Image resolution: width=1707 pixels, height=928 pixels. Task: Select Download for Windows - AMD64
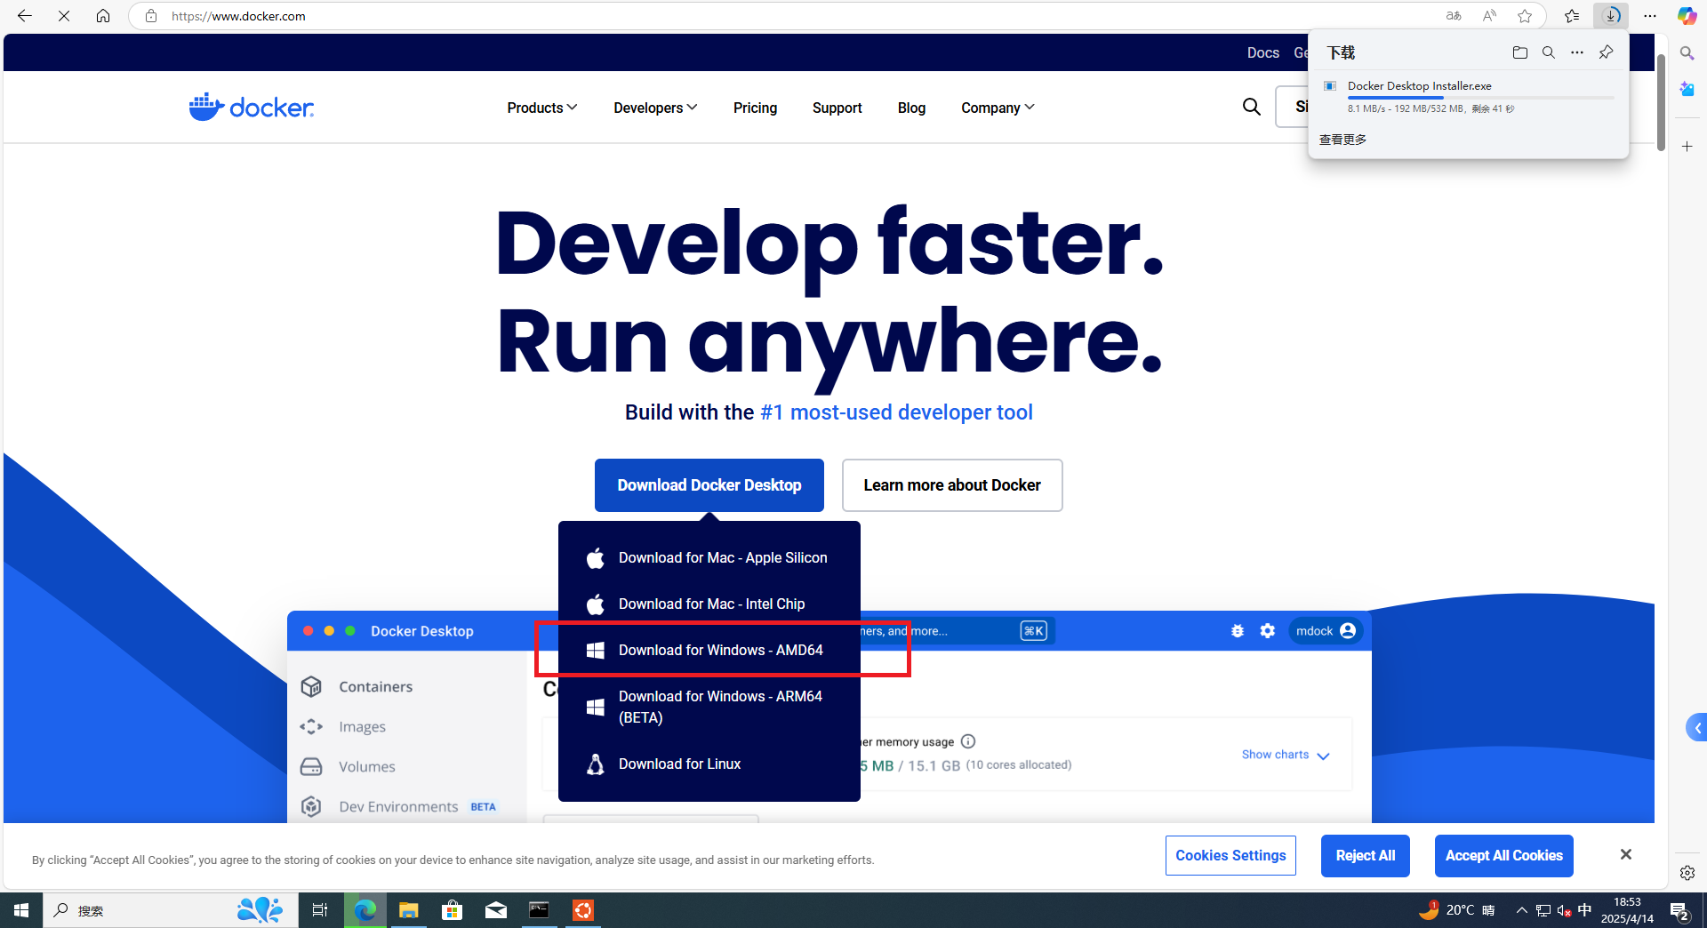(x=709, y=650)
